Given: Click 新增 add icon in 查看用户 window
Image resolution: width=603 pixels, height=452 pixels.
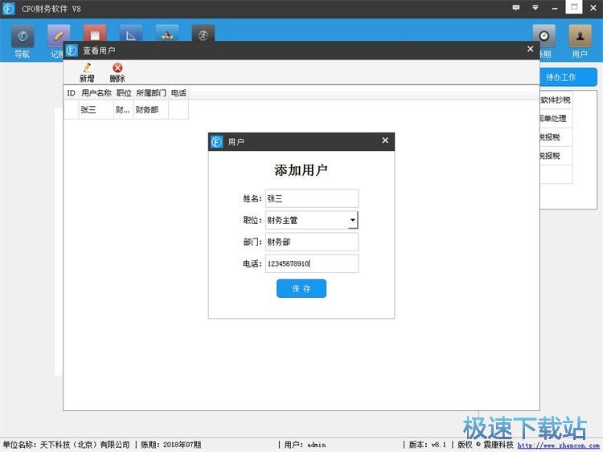Looking at the screenshot, I should [x=87, y=72].
